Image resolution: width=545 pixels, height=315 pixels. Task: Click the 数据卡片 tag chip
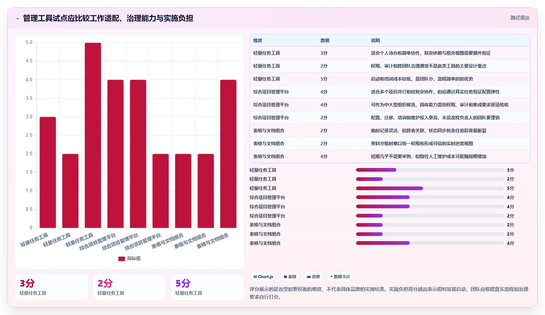[340, 277]
